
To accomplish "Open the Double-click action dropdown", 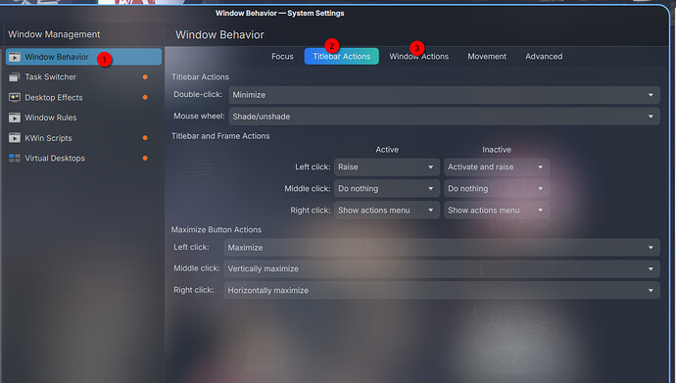I will [444, 95].
